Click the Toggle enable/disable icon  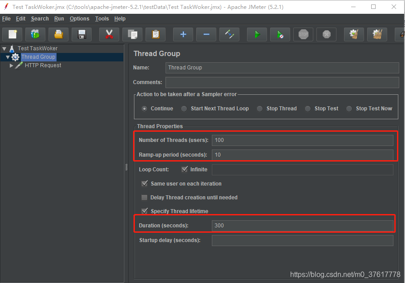click(229, 34)
